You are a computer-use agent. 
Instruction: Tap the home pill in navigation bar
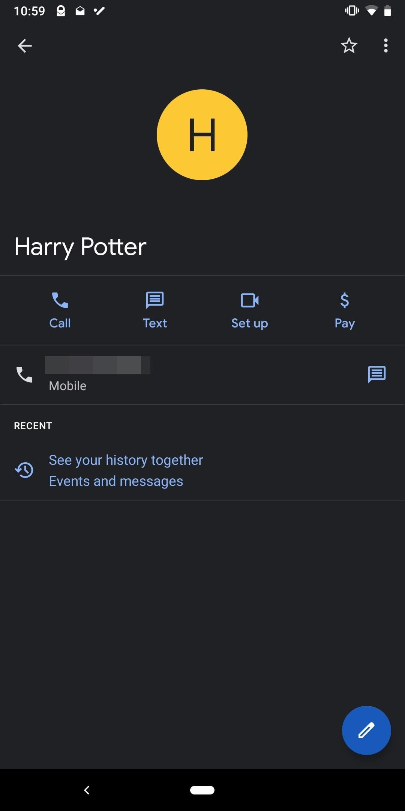202,790
